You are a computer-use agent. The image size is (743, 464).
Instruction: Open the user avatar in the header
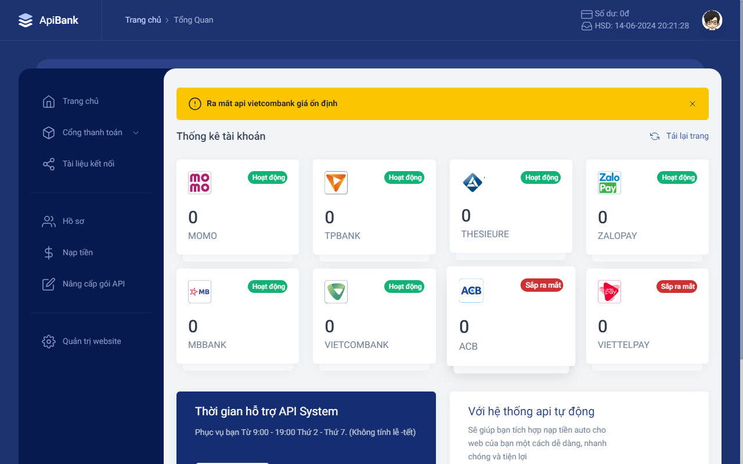click(712, 20)
